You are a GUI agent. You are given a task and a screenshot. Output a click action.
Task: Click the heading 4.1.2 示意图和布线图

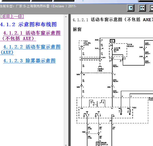point(28,24)
